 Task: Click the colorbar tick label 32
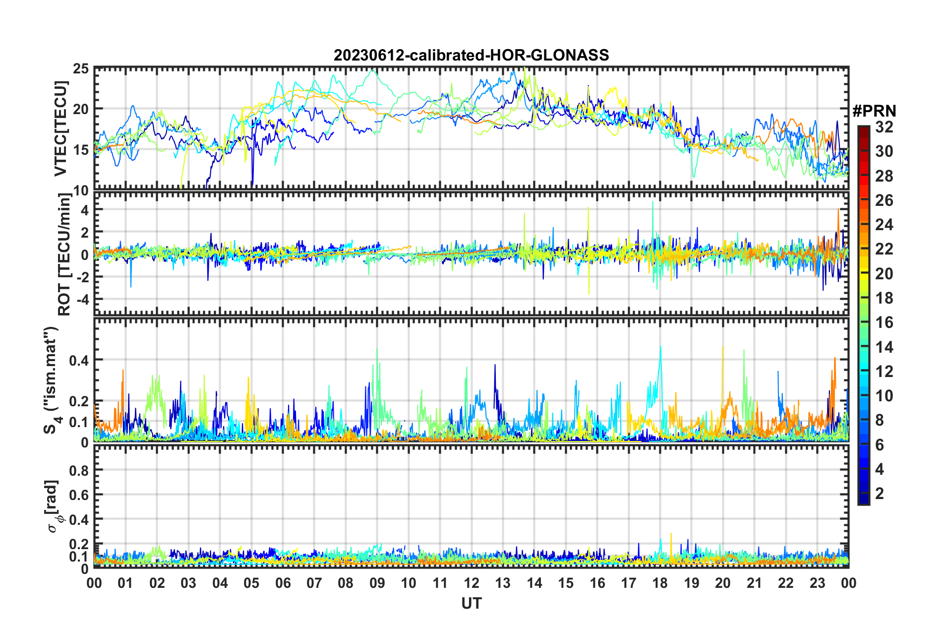[884, 127]
